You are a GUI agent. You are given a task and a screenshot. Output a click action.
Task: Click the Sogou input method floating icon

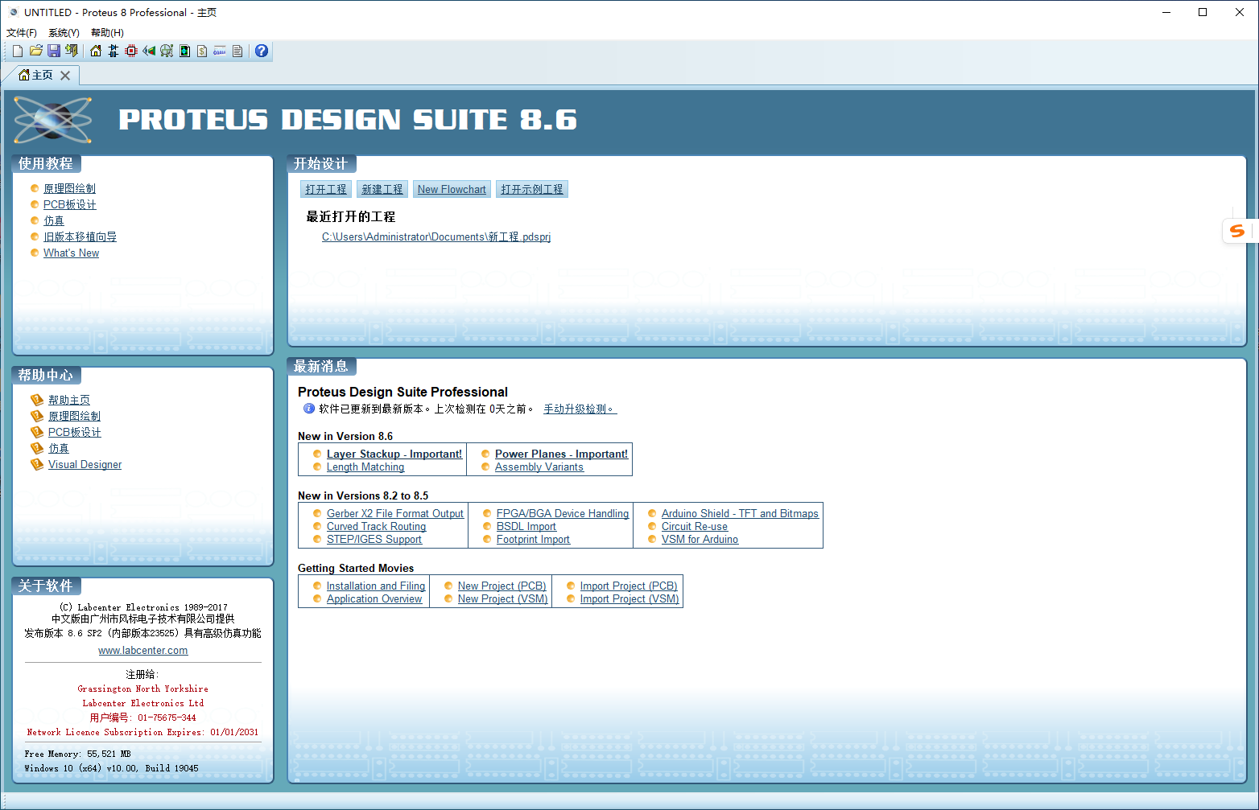click(x=1237, y=231)
